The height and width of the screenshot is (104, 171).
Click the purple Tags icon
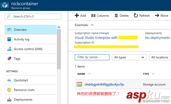(x=9, y=58)
